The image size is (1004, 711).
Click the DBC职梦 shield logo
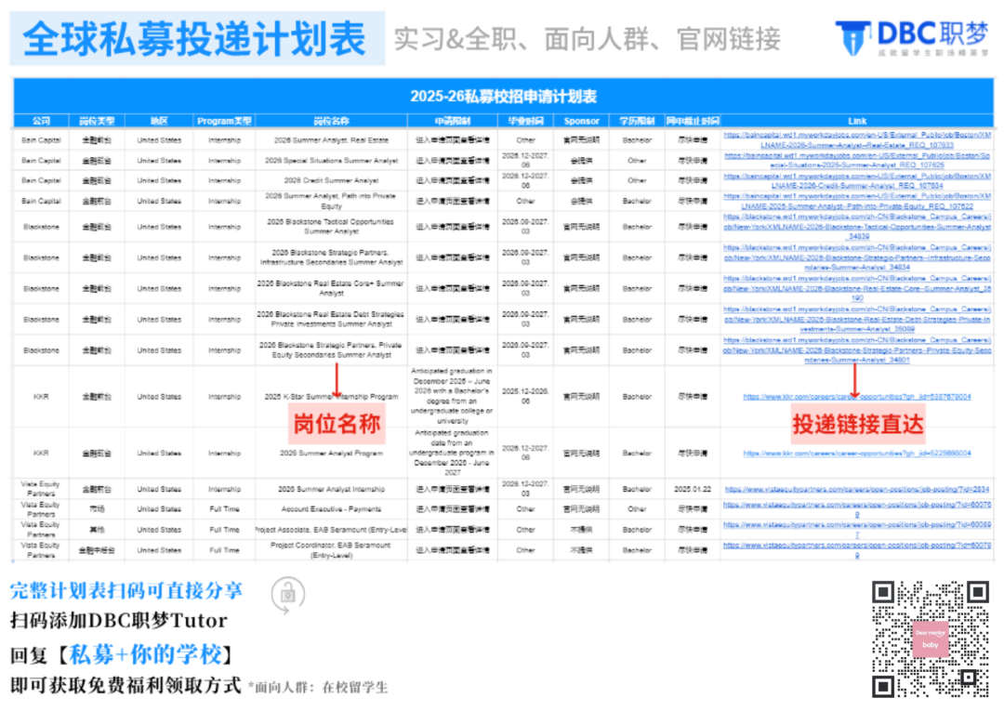coord(852,38)
